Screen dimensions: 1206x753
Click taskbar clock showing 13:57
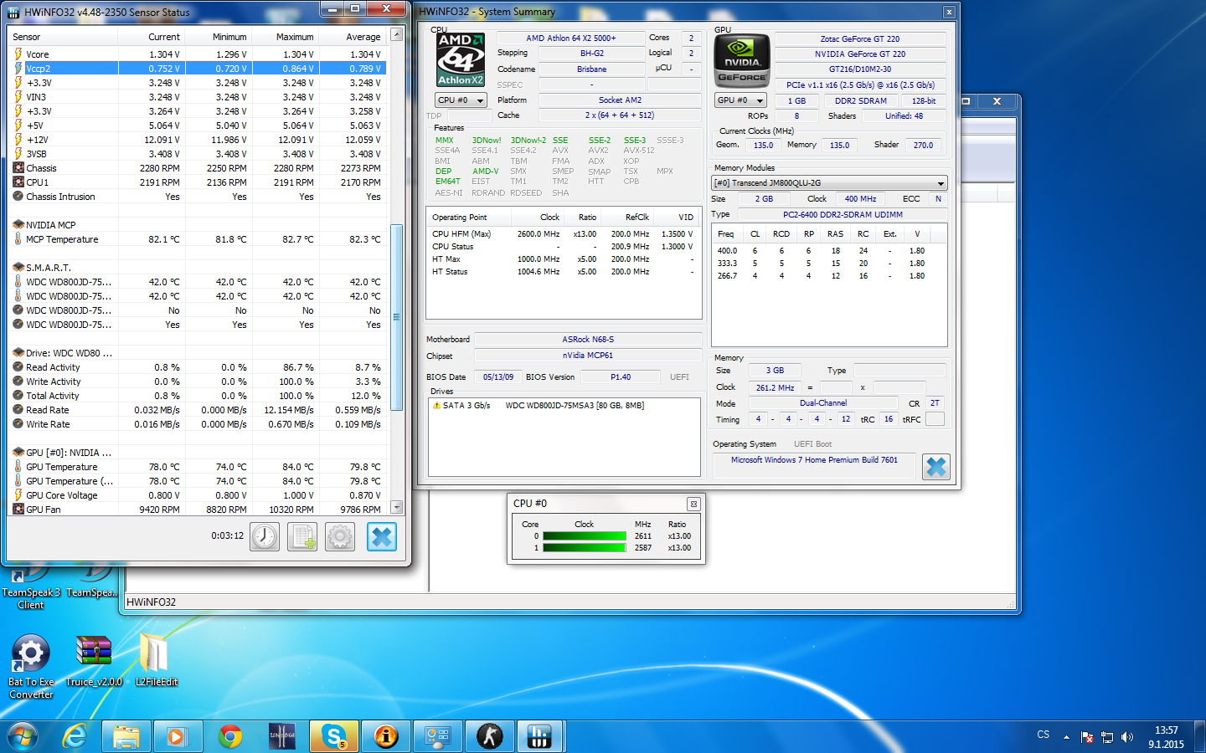[1166, 737]
